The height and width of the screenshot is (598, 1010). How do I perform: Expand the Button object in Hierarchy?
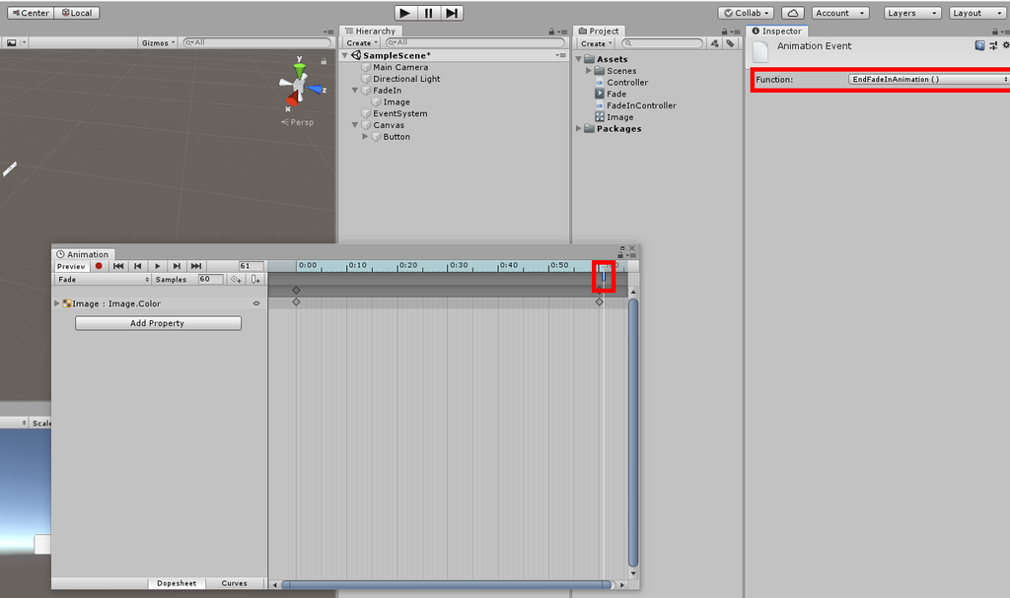pyautogui.click(x=365, y=137)
